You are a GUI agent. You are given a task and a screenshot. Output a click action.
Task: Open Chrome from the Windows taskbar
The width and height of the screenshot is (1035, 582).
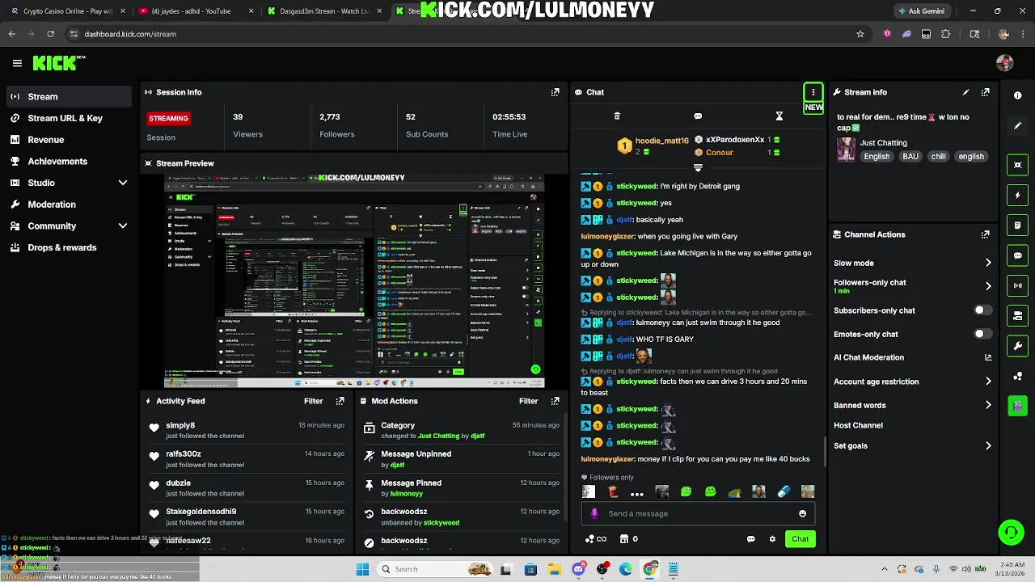649,569
